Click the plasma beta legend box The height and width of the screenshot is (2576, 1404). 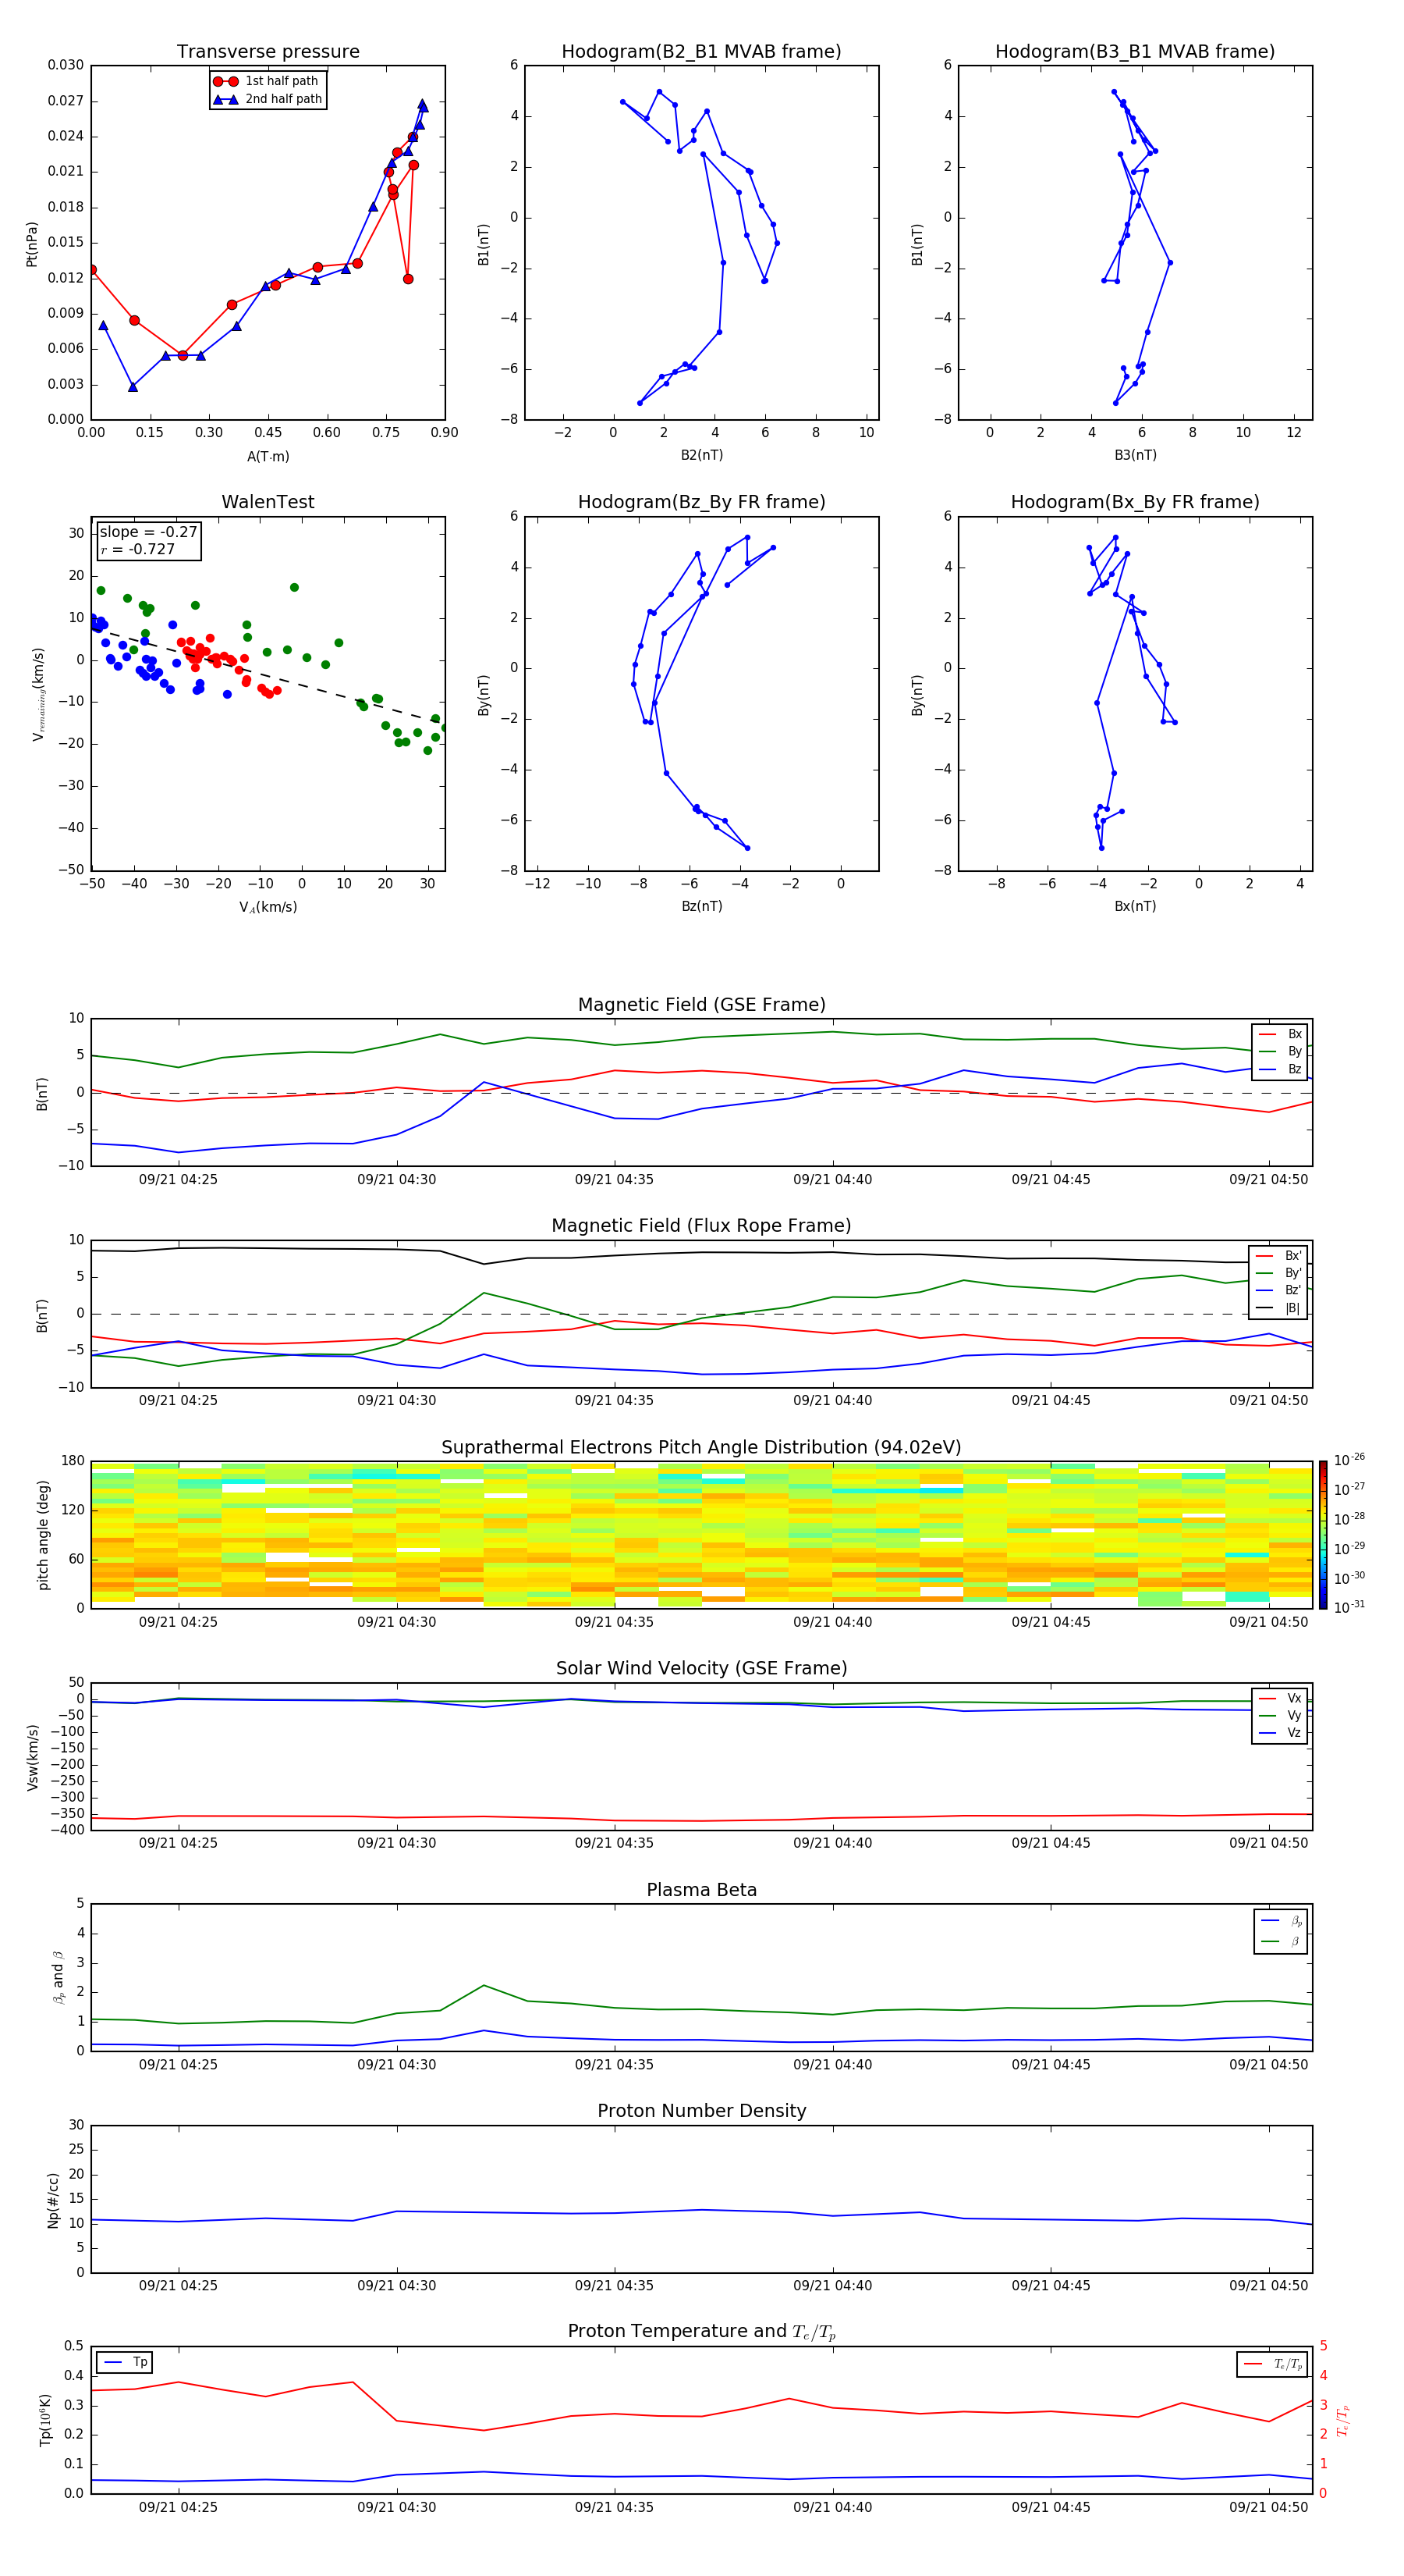(x=1280, y=1931)
